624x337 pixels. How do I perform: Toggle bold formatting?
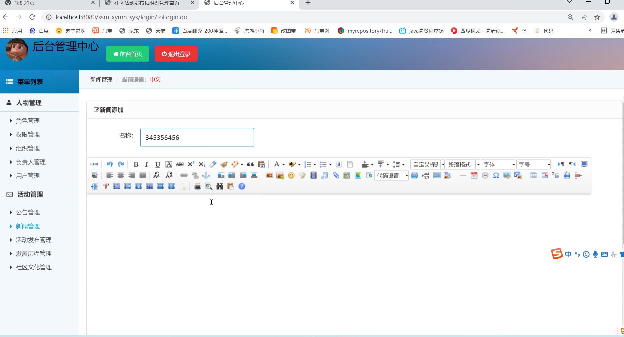(x=136, y=164)
